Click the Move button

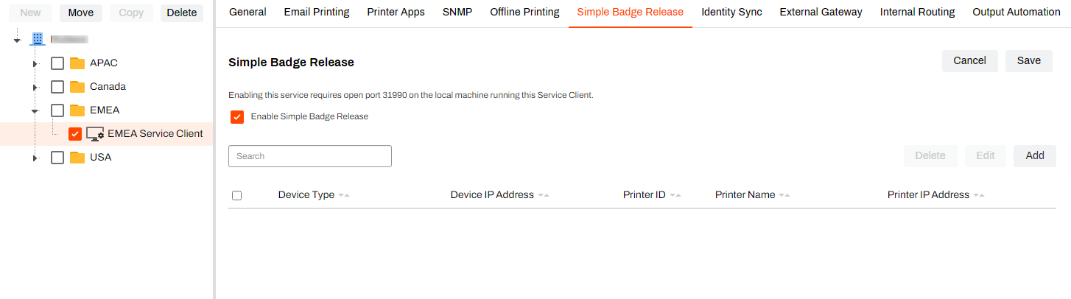point(81,13)
